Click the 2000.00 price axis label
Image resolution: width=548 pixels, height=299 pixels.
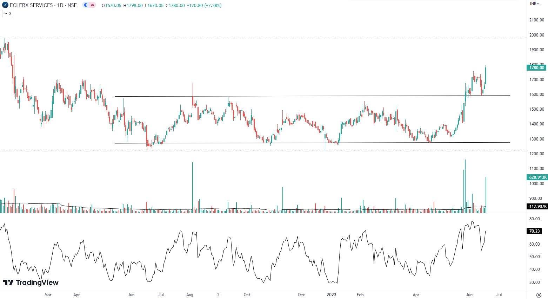coord(537,35)
